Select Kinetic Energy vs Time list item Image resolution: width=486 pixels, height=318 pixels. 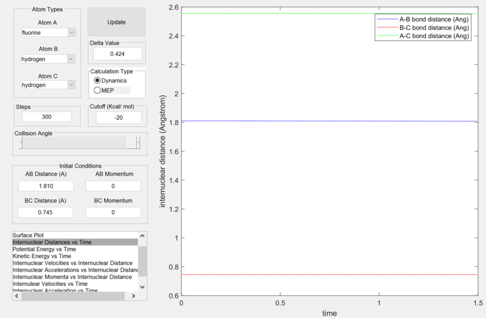[75, 256]
